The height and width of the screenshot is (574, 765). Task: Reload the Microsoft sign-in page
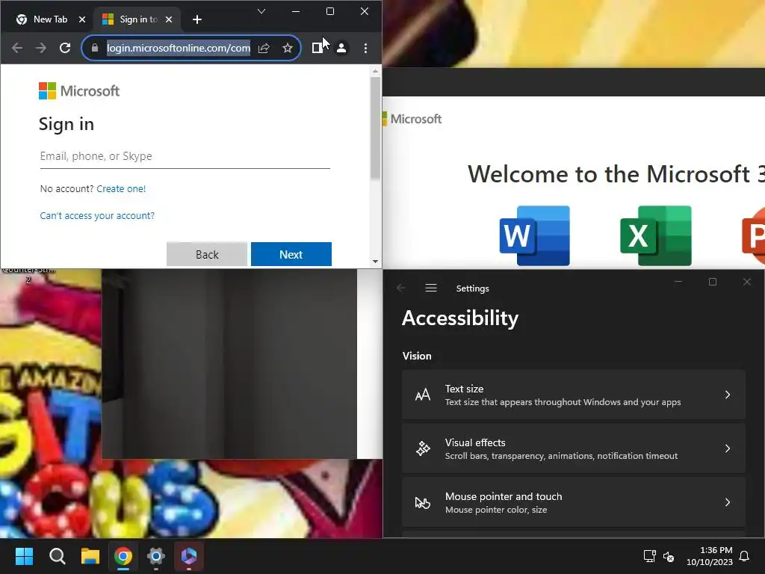point(65,48)
